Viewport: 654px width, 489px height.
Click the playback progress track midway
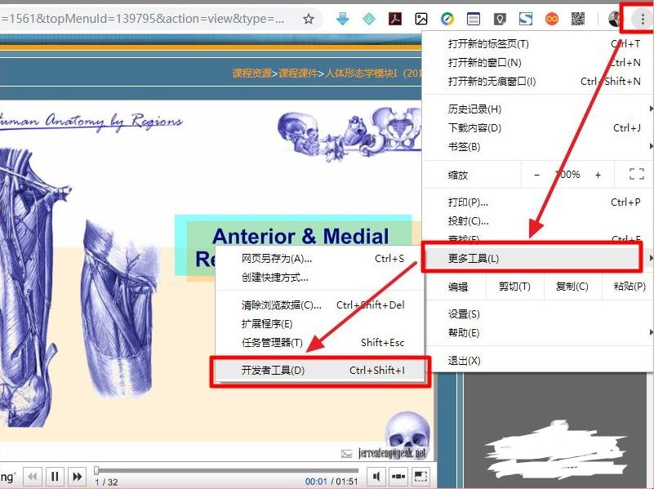tap(227, 471)
